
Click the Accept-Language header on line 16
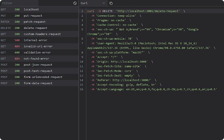pos(154,89)
